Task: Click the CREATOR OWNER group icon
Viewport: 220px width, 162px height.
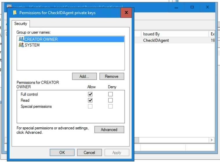Action: 21,39
